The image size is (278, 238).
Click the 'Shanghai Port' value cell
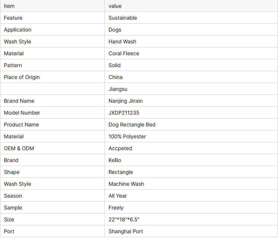(191, 231)
